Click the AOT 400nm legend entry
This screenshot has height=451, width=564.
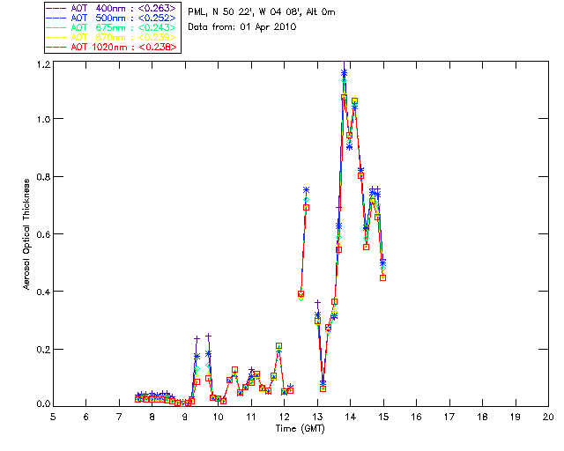point(111,8)
